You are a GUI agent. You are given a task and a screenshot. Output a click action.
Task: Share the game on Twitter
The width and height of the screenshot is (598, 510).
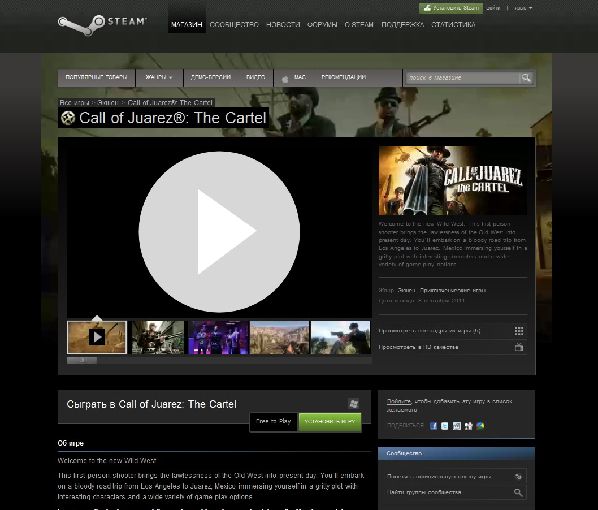(x=445, y=426)
